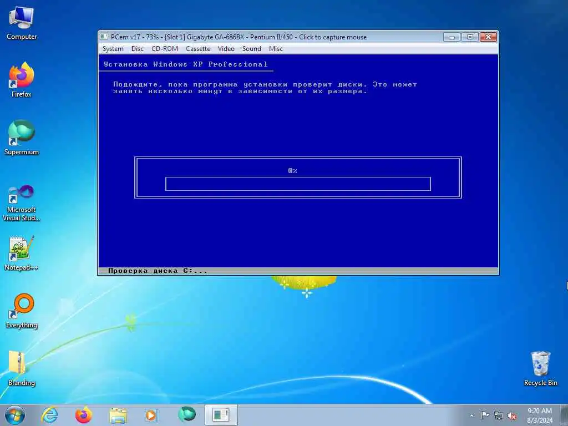568x426 pixels.
Task: Click the 'Проверка диска C:...' status line
Action: tap(158, 271)
